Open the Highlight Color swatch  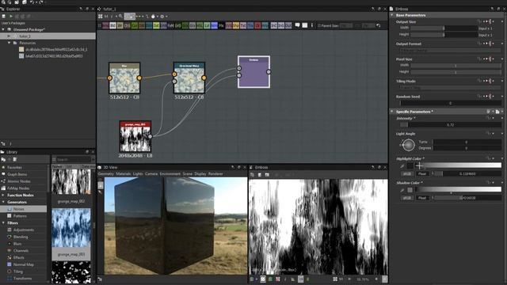click(x=410, y=165)
